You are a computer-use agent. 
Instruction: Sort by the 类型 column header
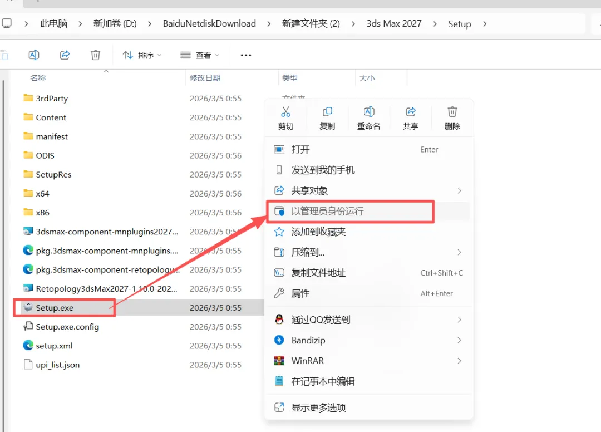pos(290,78)
